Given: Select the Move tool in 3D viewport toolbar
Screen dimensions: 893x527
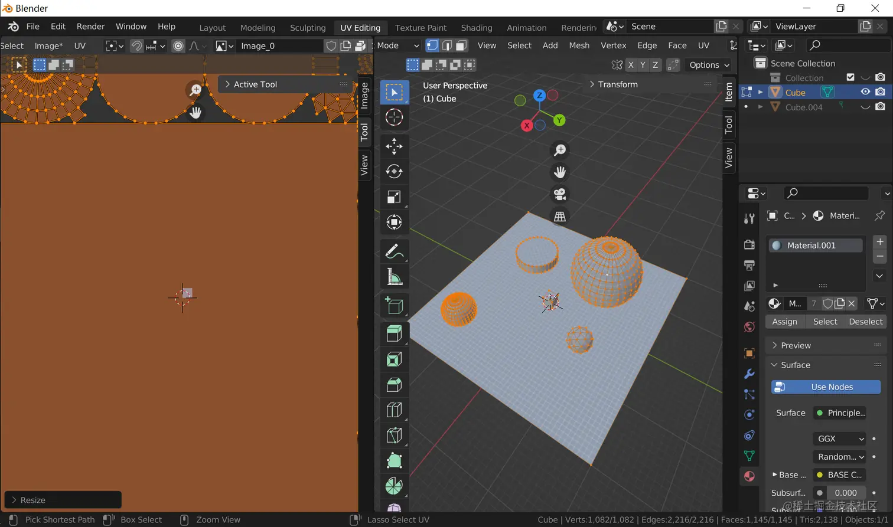Looking at the screenshot, I should pos(394,146).
